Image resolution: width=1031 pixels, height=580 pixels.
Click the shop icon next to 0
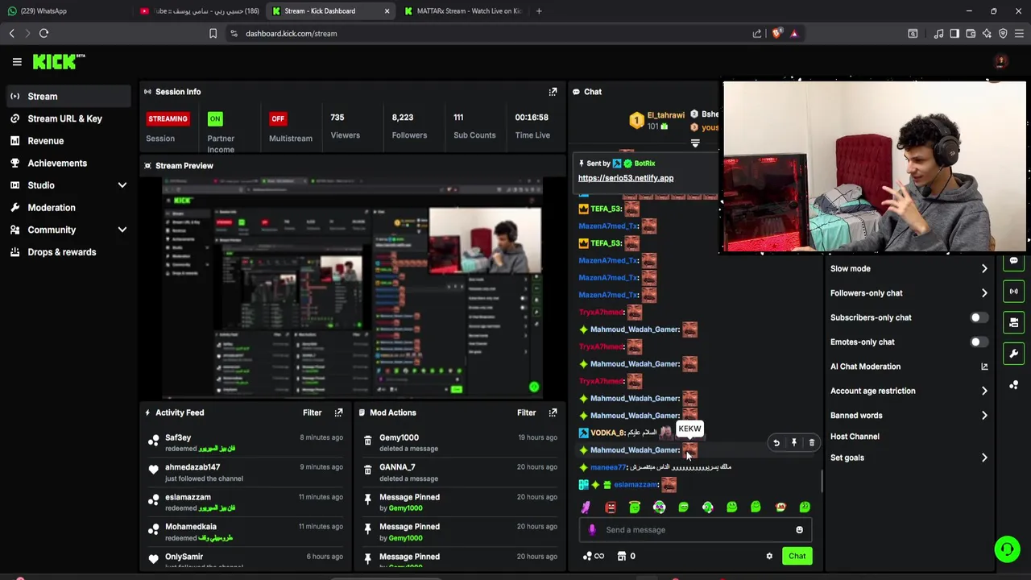point(622,556)
